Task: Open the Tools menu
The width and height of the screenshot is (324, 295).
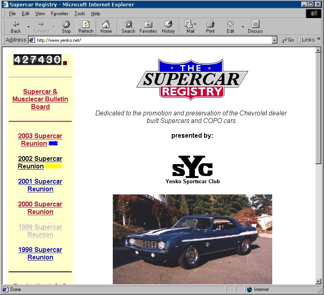Action: (80, 14)
